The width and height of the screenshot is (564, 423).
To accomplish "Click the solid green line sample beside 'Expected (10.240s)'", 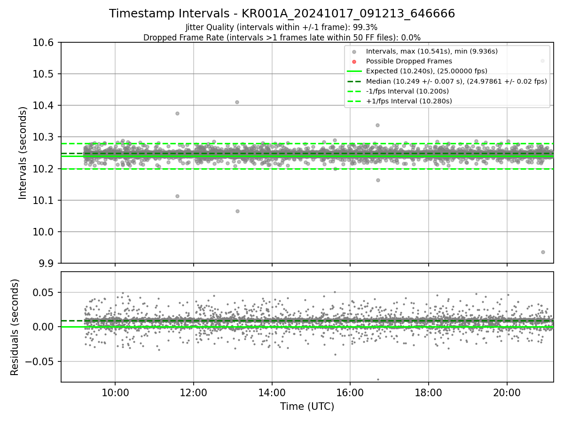I will [x=354, y=71].
